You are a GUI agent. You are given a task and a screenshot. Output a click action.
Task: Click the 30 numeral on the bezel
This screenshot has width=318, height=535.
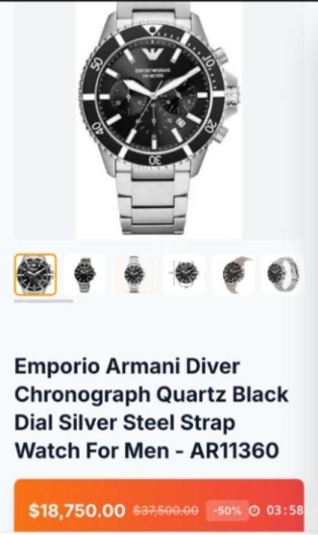[x=156, y=160]
